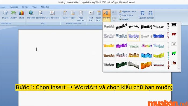188x106 pixels.
Task: Select the highlighted purple WordArt style
Action: coord(134,36)
